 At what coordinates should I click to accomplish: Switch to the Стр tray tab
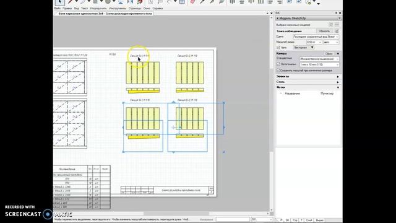(x=295, y=221)
